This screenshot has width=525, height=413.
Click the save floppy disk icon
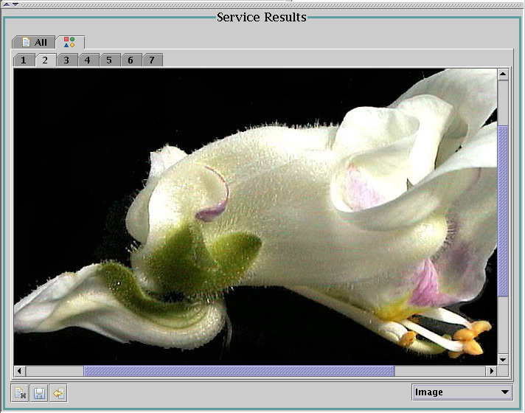click(39, 393)
